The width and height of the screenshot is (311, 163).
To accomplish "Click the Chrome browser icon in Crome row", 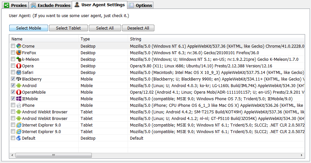I will [x=19, y=46].
